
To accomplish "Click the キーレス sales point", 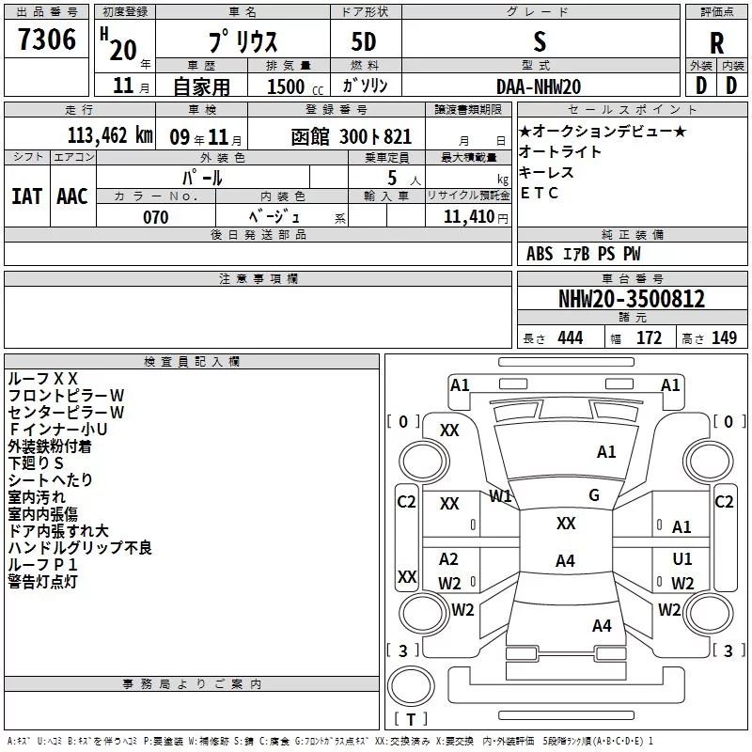I will (x=546, y=172).
